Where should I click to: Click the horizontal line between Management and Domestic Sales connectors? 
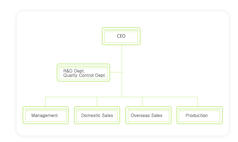click(x=71, y=97)
